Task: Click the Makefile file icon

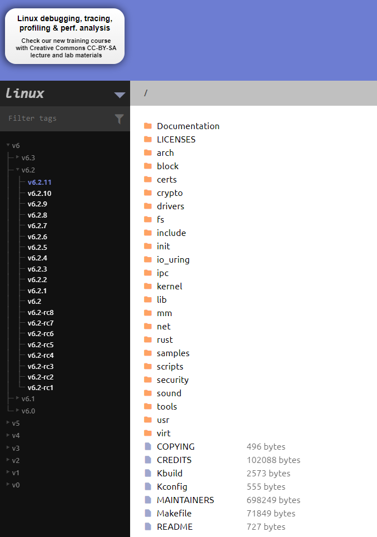Action: (148, 513)
